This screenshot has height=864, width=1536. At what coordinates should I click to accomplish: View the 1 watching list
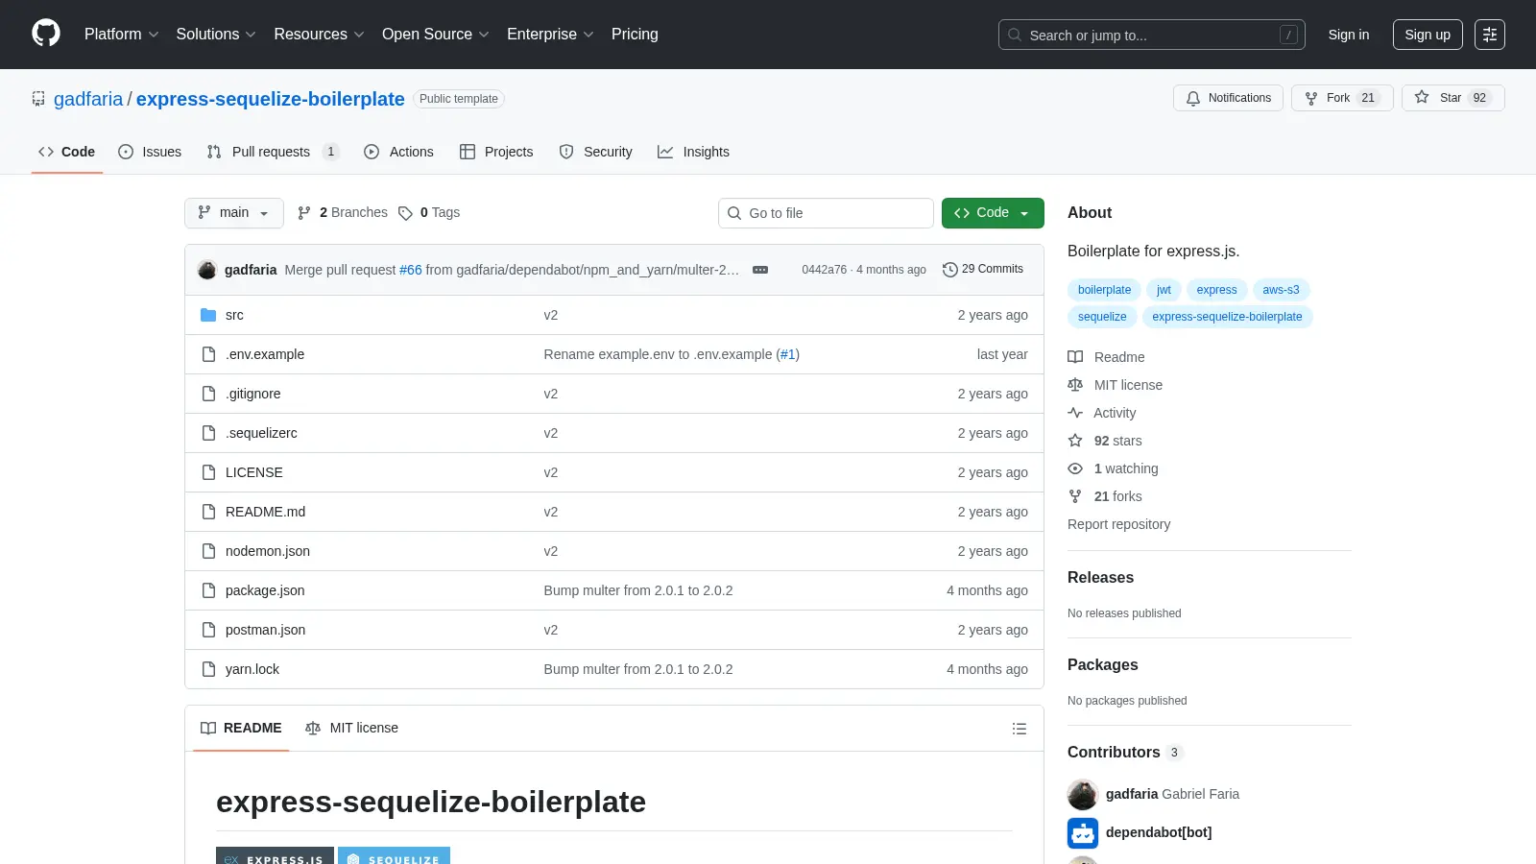[x=1113, y=468]
